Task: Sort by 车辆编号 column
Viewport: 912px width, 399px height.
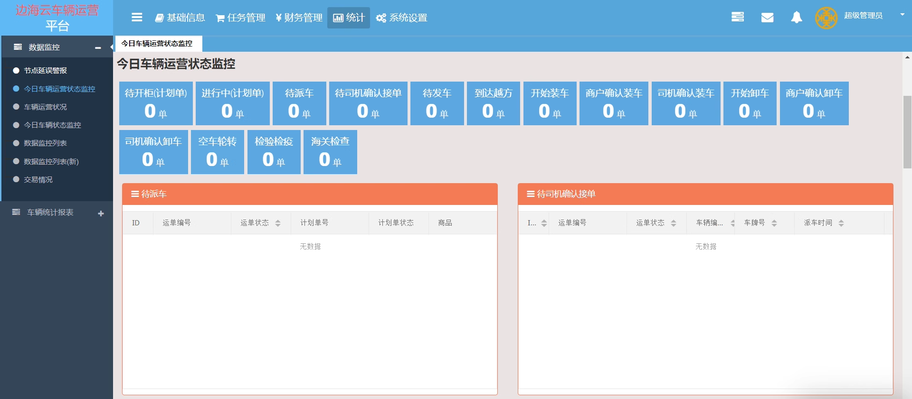Action: point(733,223)
